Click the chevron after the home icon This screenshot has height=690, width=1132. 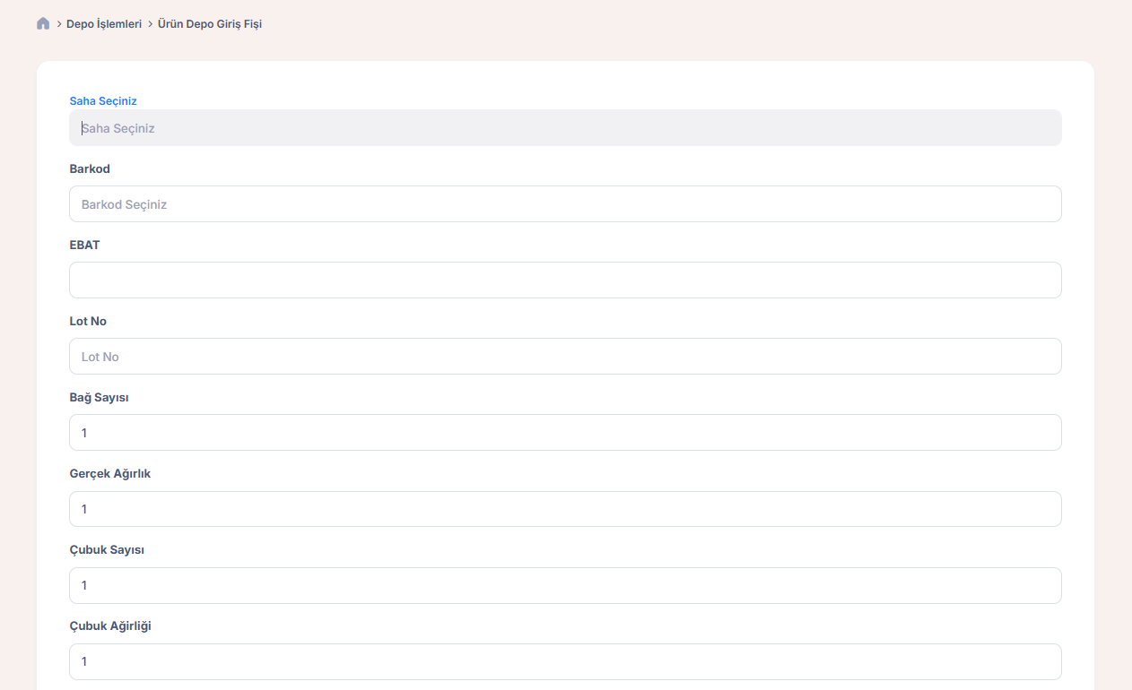[x=58, y=24]
